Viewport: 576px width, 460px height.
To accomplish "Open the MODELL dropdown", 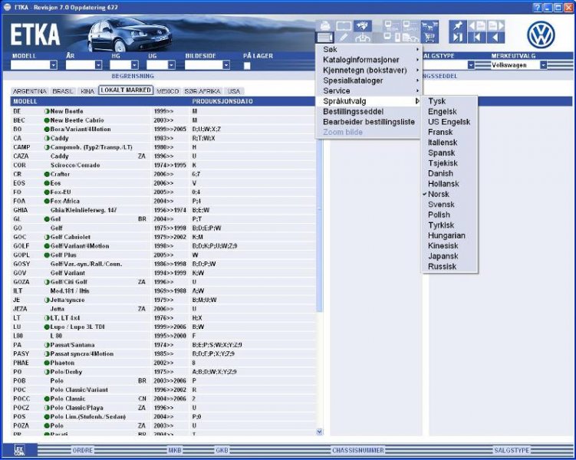I will coord(53,65).
